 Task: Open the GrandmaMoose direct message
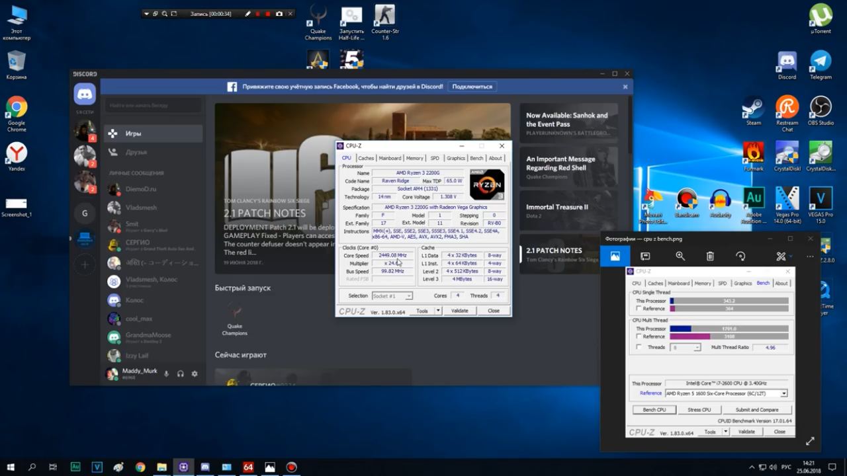tap(153, 337)
